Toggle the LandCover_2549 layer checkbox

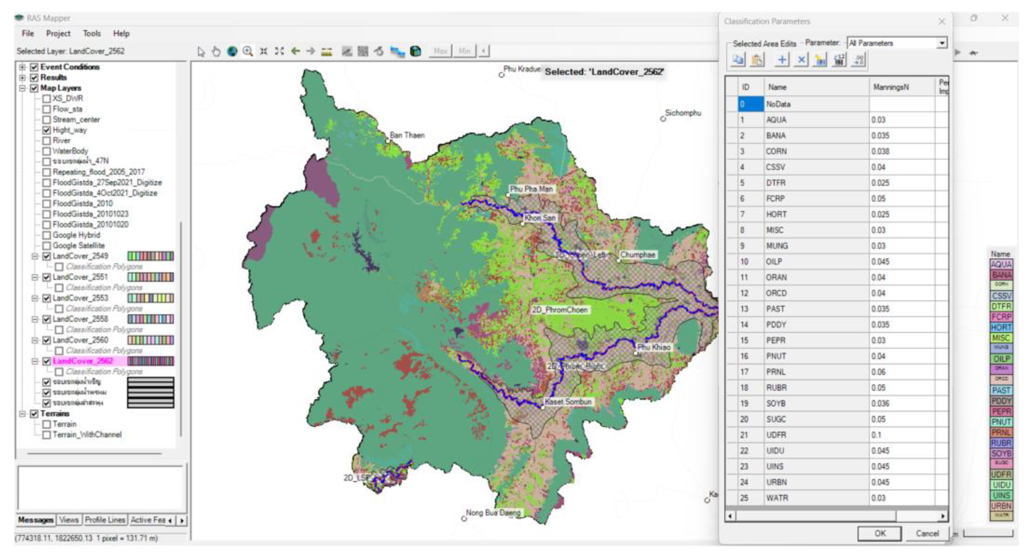coord(46,256)
